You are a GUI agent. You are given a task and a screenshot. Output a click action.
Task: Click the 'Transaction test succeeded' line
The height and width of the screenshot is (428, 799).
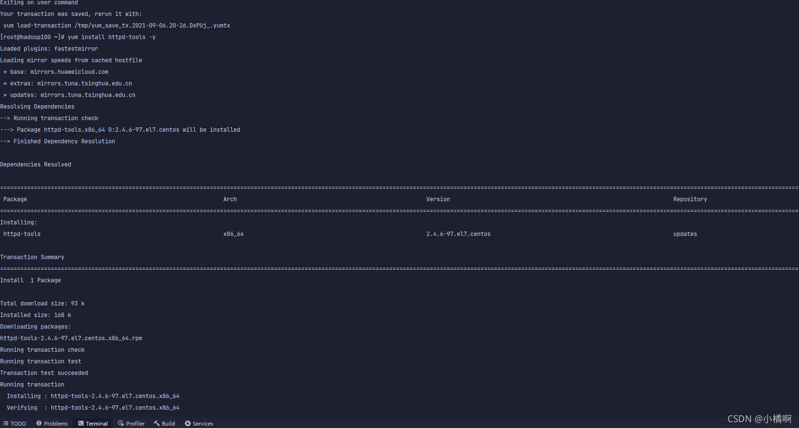(44, 373)
